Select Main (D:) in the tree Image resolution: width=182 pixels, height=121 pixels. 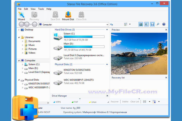[33, 68]
